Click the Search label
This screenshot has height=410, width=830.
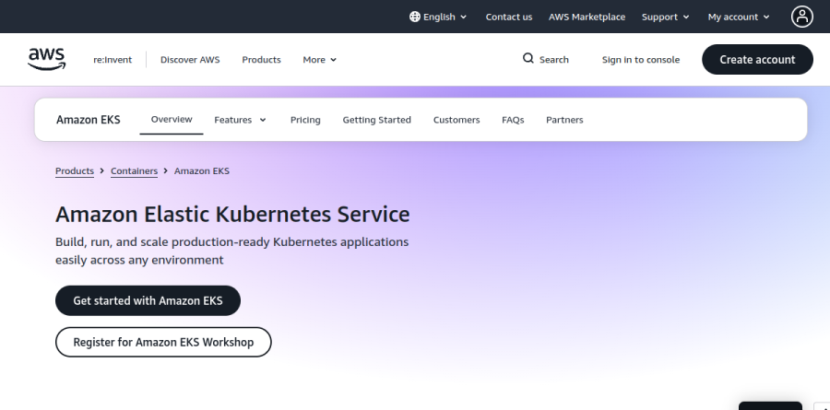pyautogui.click(x=553, y=60)
